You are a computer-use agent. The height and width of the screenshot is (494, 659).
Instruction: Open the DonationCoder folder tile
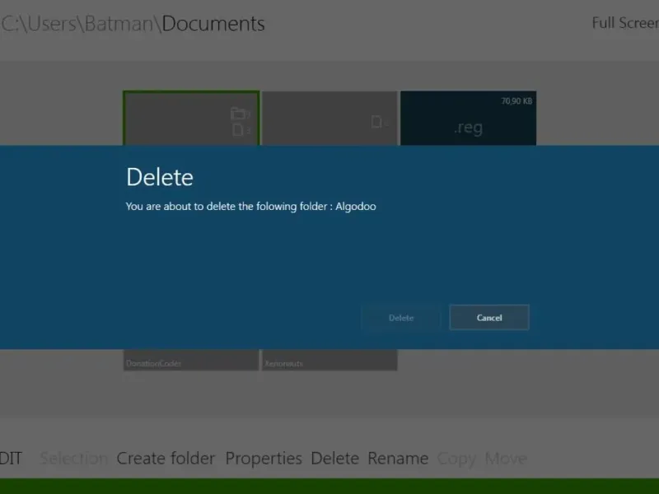tap(191, 360)
